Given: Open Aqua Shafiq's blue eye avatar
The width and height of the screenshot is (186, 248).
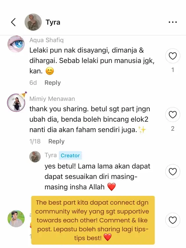Looking at the screenshot, I should pos(16,44).
